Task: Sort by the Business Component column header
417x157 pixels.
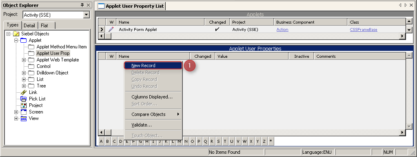Action: [x=311, y=22]
